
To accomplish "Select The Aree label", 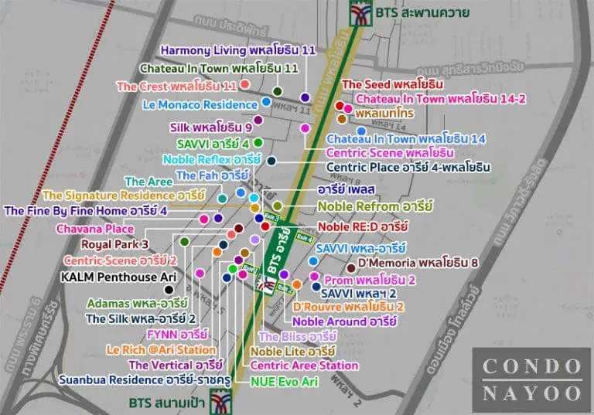I will [x=148, y=182].
